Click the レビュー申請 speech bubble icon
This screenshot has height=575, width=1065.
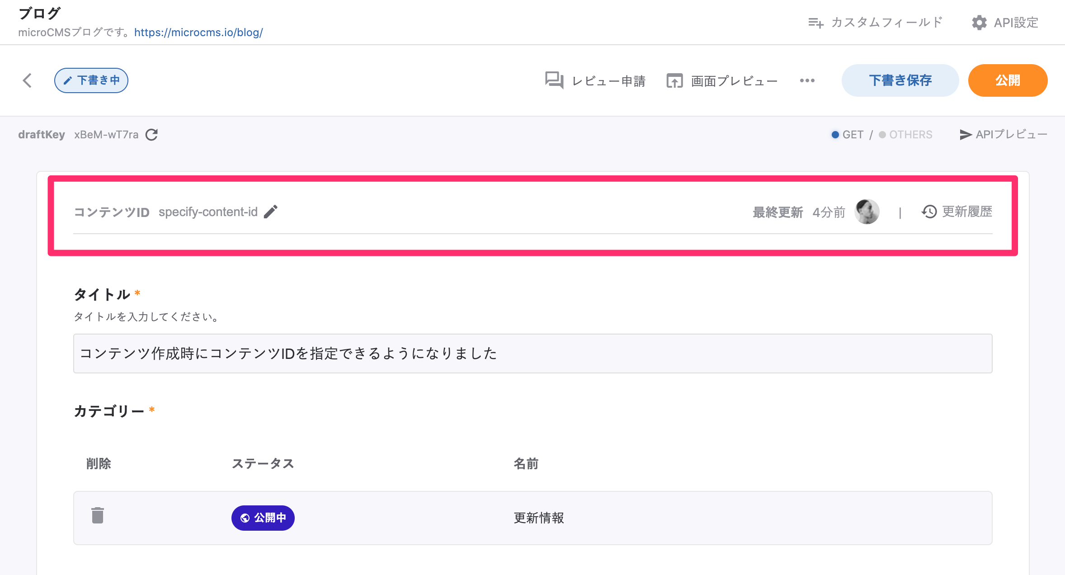(554, 80)
